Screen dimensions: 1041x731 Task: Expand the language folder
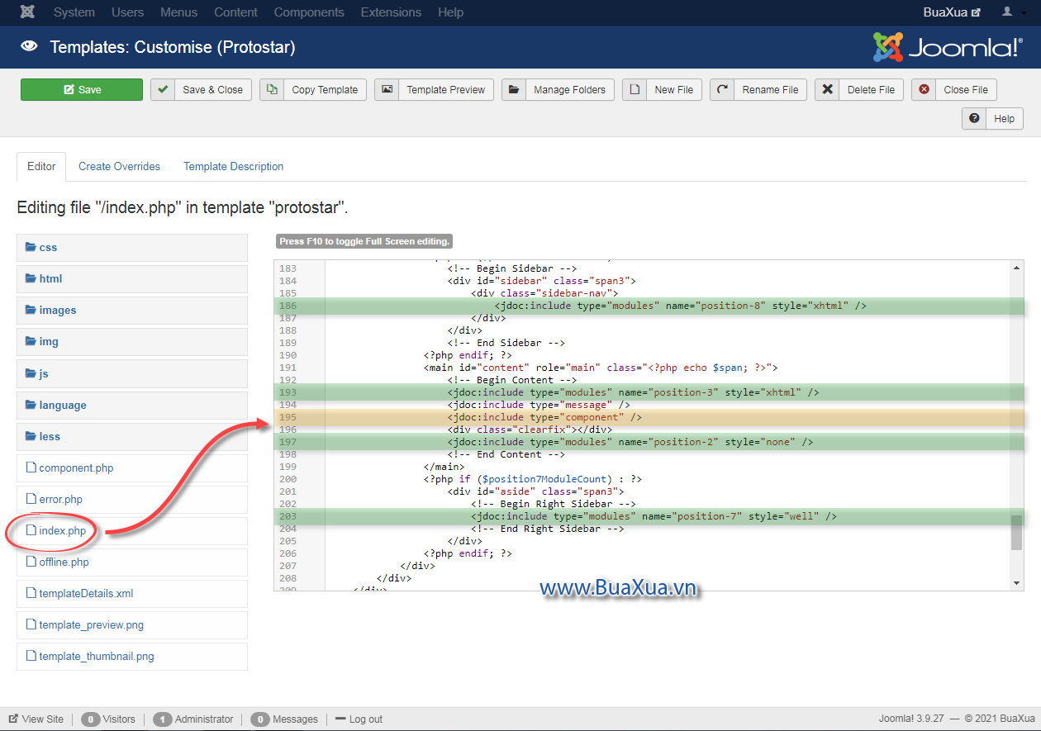tap(132, 405)
